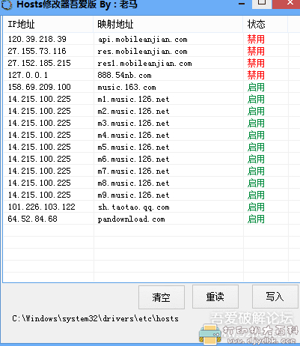The image size is (300, 346).
Task: Click 启用 status of pandownload.com
Action: [256, 219]
